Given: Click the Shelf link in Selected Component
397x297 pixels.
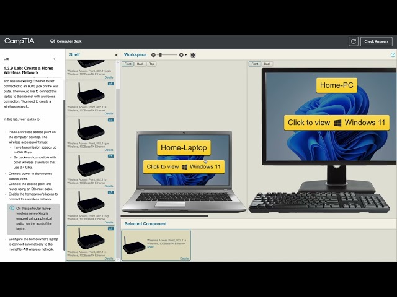Looking at the screenshot, I should point(150,247).
